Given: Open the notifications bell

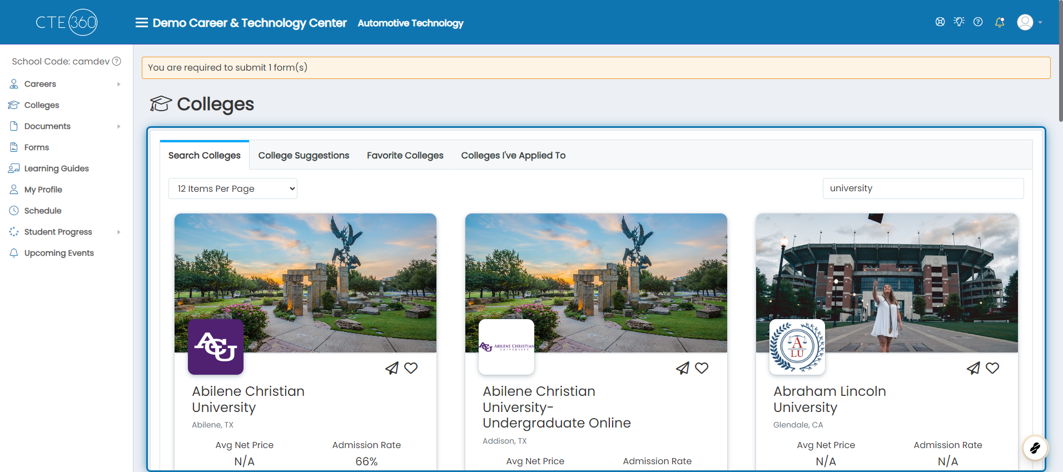Looking at the screenshot, I should point(1000,22).
